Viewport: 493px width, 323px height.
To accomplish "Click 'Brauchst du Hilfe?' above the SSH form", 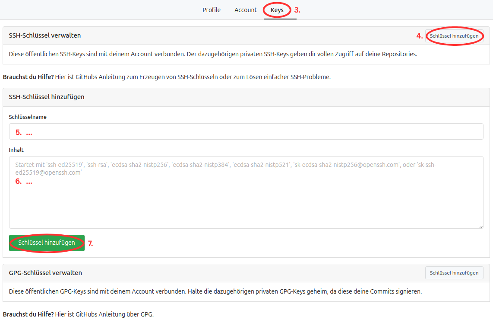I will [28, 77].
